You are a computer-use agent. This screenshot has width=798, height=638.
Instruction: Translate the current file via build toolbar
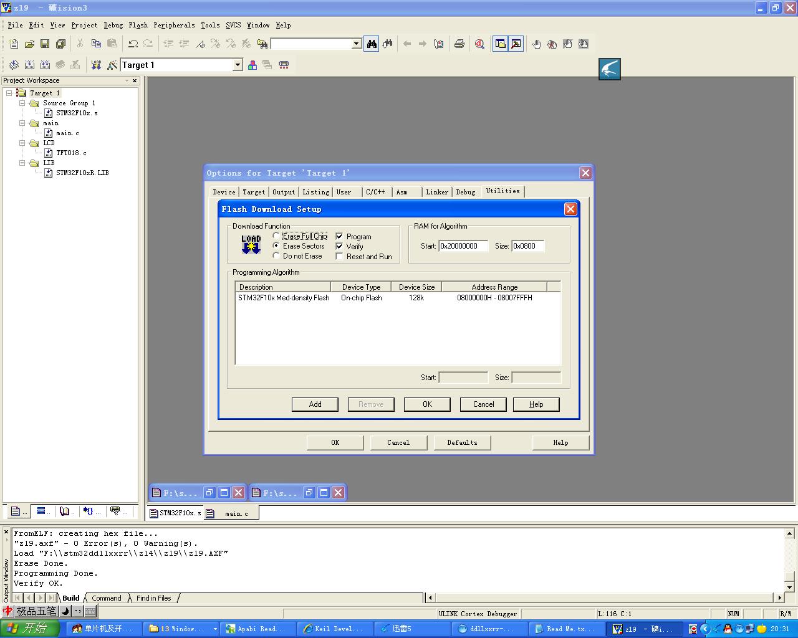point(14,65)
